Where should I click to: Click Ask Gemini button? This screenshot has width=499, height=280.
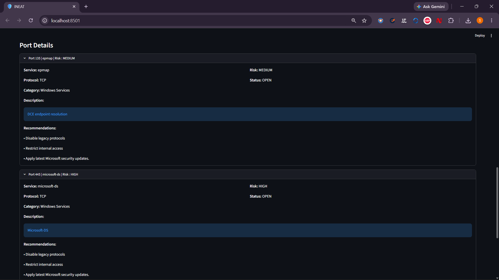431,6
